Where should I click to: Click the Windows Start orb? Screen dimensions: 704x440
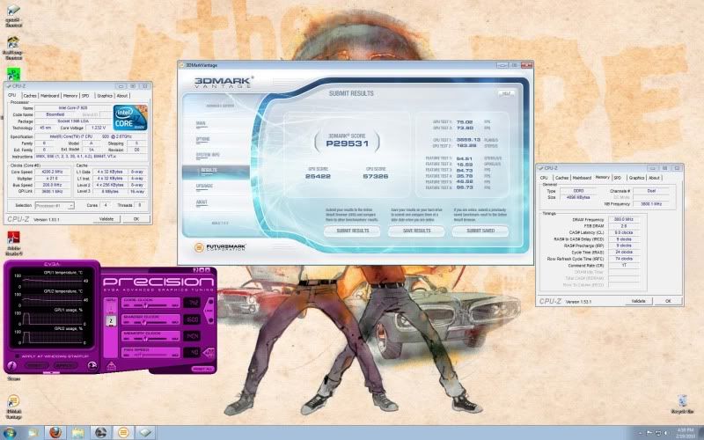(10, 433)
